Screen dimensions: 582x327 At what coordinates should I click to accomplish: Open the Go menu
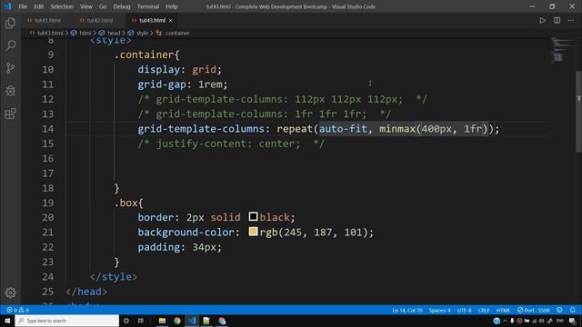pos(103,6)
